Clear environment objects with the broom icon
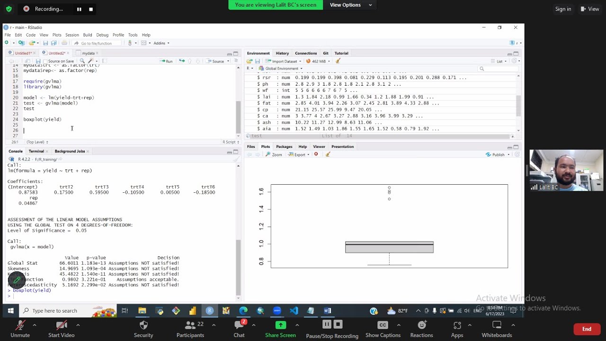This screenshot has width=606, height=341. click(338, 61)
